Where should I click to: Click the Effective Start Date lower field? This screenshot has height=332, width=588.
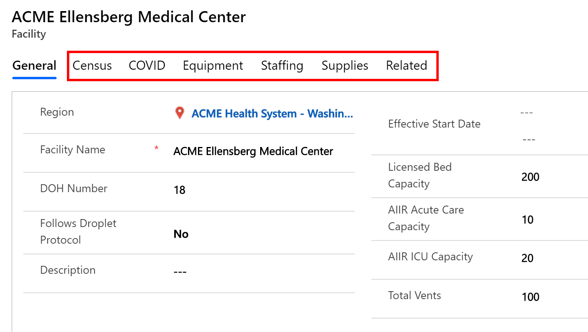(529, 140)
